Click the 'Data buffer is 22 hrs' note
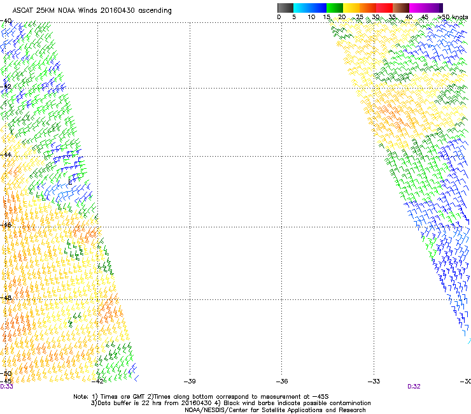Image resolution: width=471 pixels, height=414 pixels. tap(230, 403)
